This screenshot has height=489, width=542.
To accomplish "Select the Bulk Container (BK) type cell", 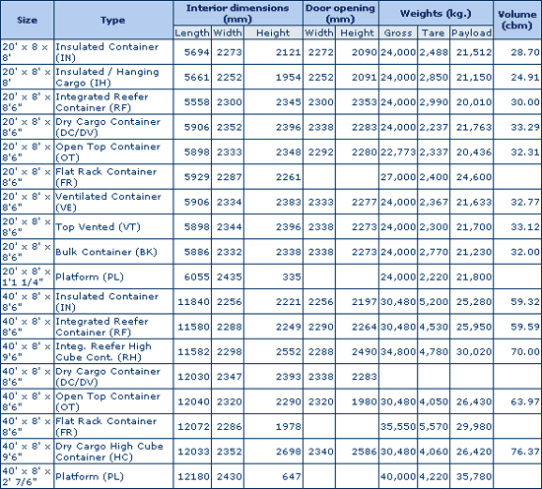I will tap(113, 252).
